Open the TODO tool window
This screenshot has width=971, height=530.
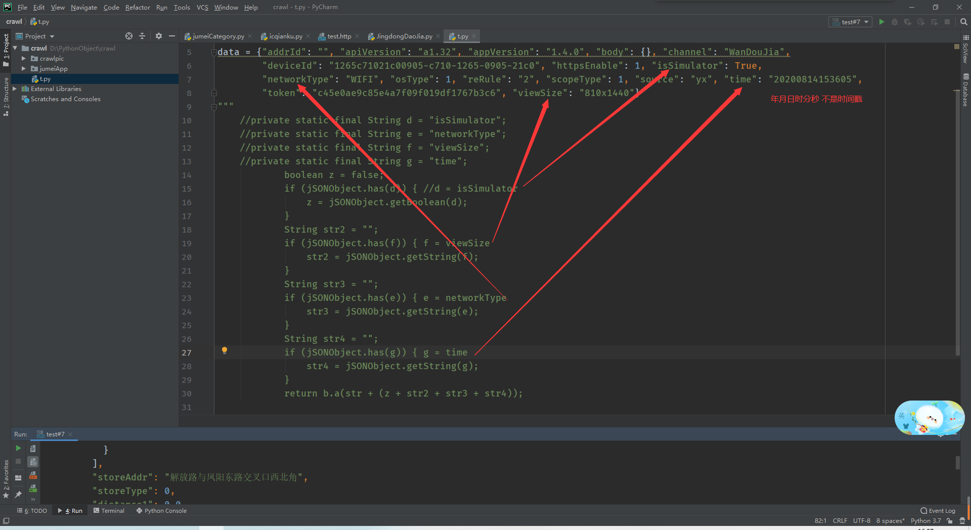(32, 511)
